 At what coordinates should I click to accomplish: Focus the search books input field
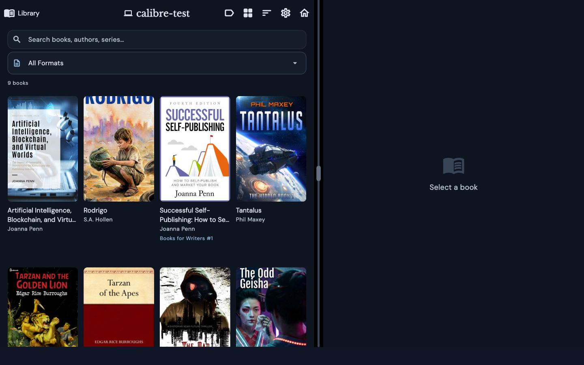[x=157, y=39]
